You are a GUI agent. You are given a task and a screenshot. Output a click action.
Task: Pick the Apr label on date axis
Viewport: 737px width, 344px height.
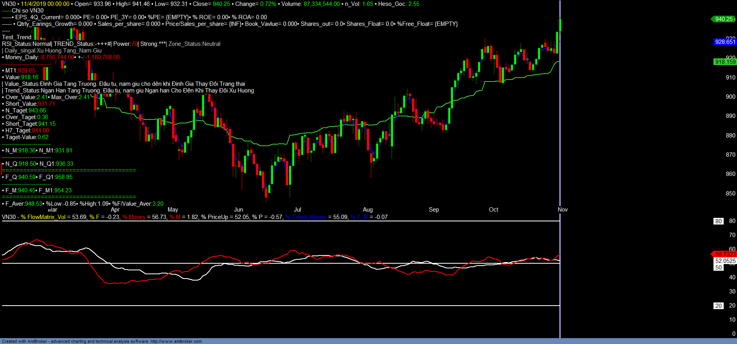[x=115, y=210]
